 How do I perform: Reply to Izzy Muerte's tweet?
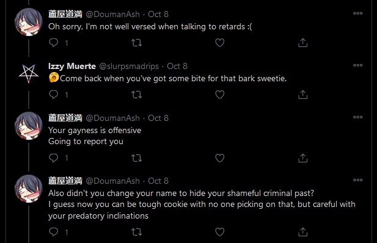point(53,95)
